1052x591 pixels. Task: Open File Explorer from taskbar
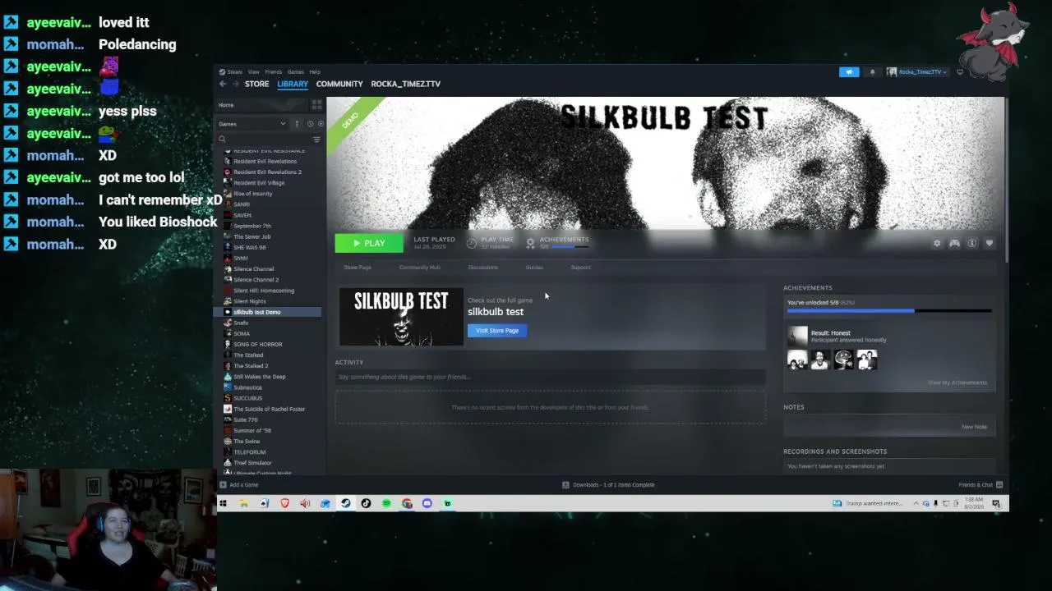point(244,503)
